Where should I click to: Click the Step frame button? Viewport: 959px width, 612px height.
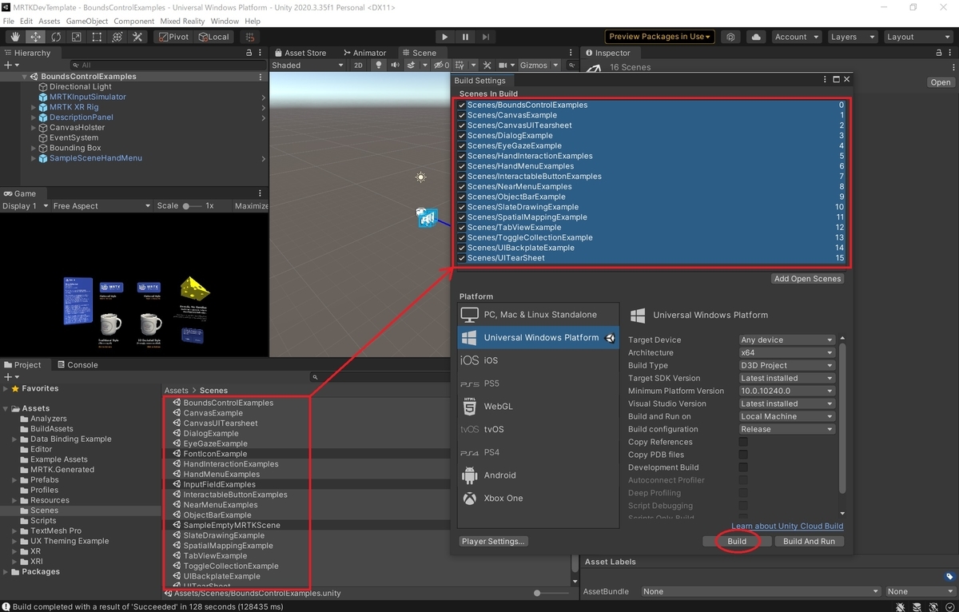click(486, 37)
